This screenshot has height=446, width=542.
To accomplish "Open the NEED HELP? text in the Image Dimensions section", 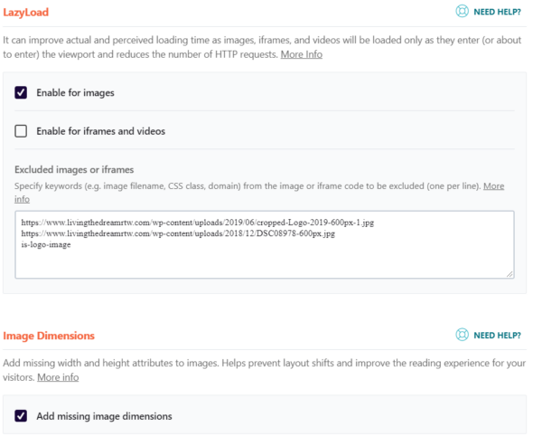I will (x=497, y=336).
